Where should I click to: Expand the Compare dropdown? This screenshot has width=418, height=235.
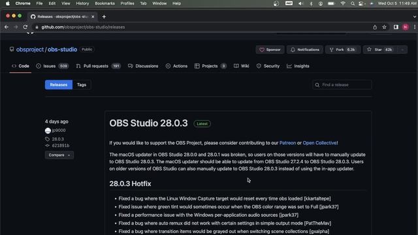[x=59, y=155]
